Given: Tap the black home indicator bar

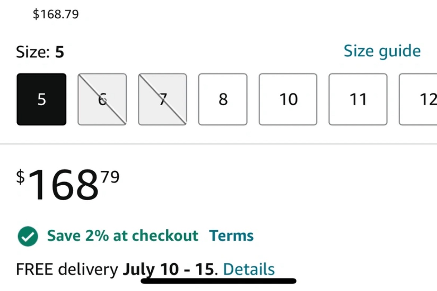Looking at the screenshot, I should click(218, 281).
